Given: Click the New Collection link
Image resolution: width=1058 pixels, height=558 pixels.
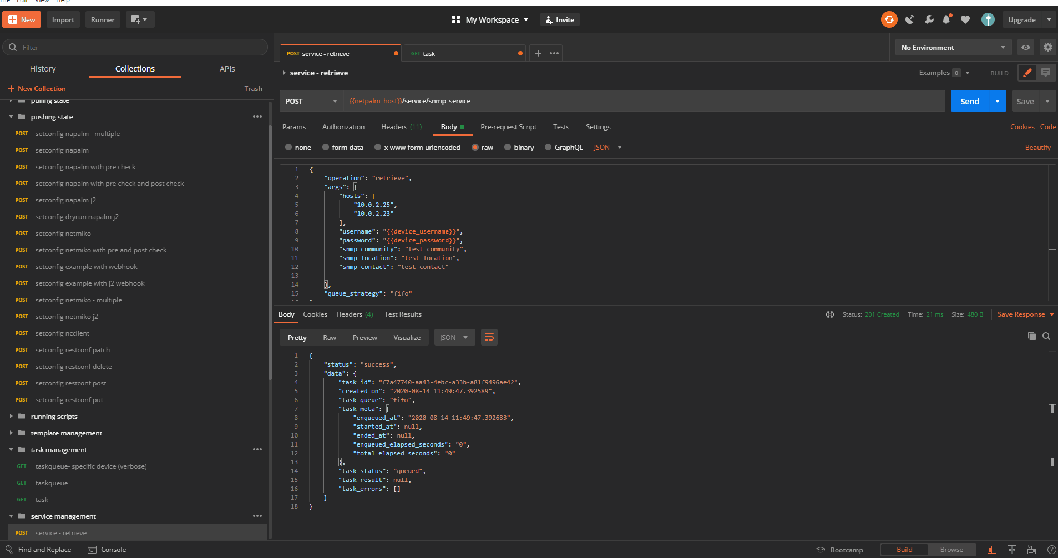Looking at the screenshot, I should click(x=37, y=88).
